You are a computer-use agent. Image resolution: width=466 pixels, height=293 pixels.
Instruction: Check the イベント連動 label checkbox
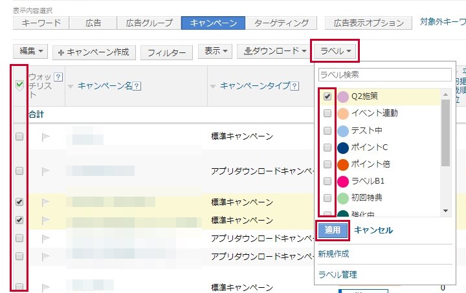click(x=327, y=113)
